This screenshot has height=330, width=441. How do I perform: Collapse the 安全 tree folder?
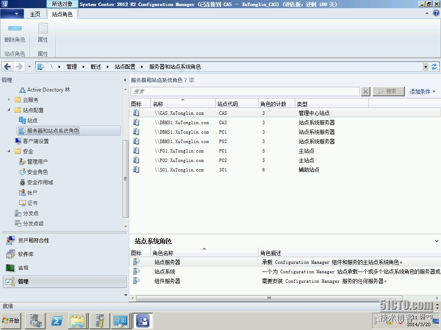pyautogui.click(x=9, y=151)
